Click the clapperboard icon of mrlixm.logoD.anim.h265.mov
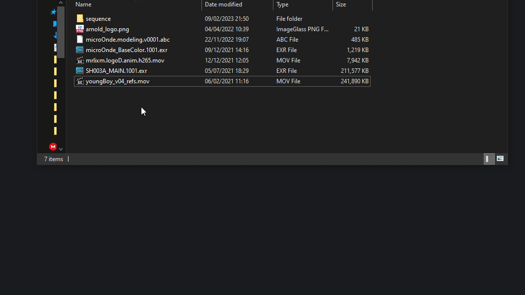Image resolution: width=525 pixels, height=295 pixels. coord(80,60)
